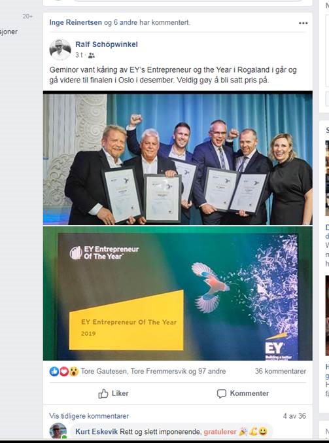Viewport: 329px width, 443px height.
Task: Open Ralf Schöpwinkel's profile picture
Action: pos(60,50)
